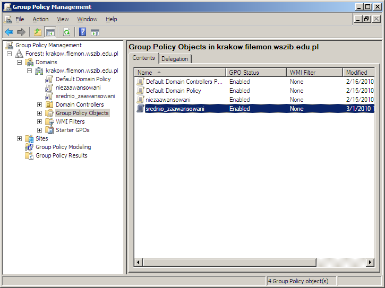The image size is (385, 288).
Task: Click the 2/16/2010 modified date cell
Action: click(360, 82)
